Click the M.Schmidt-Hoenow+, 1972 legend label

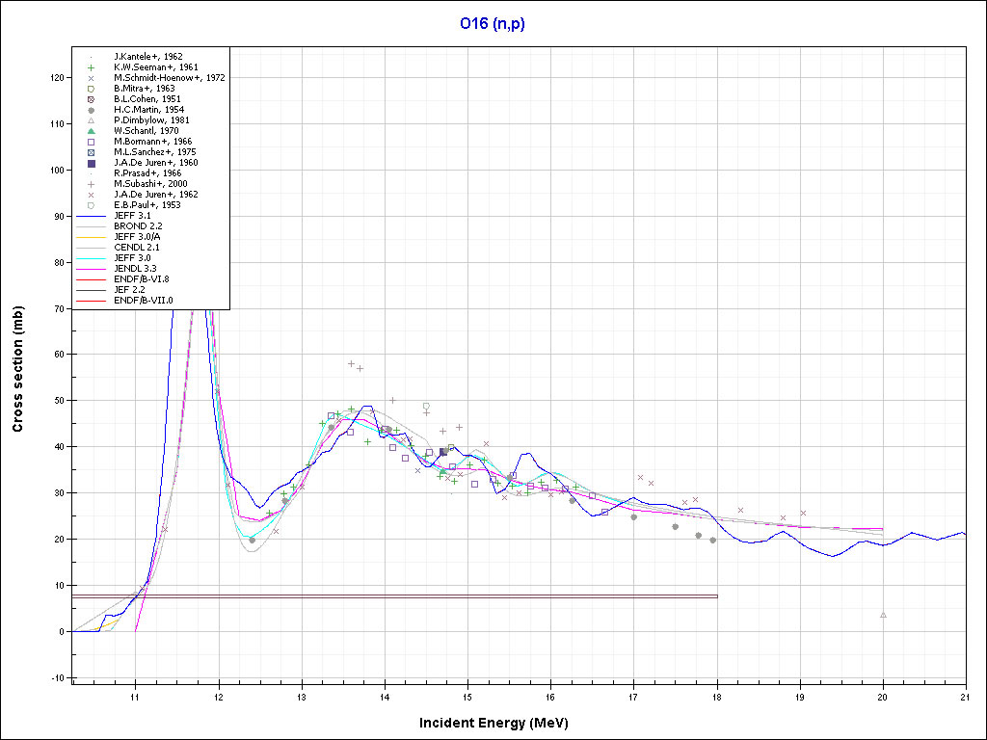pyautogui.click(x=170, y=78)
